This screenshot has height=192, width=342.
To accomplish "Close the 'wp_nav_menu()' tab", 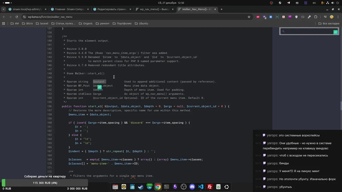I will click(x=173, y=9).
